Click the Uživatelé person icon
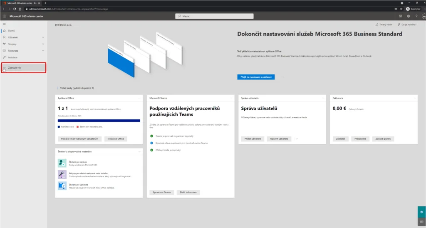 pos(4,37)
